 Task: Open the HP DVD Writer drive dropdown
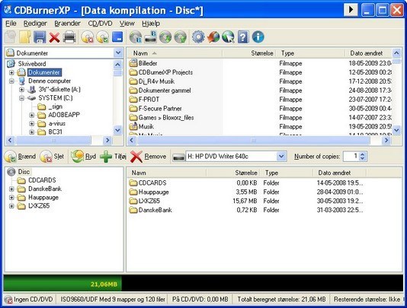pos(281,156)
